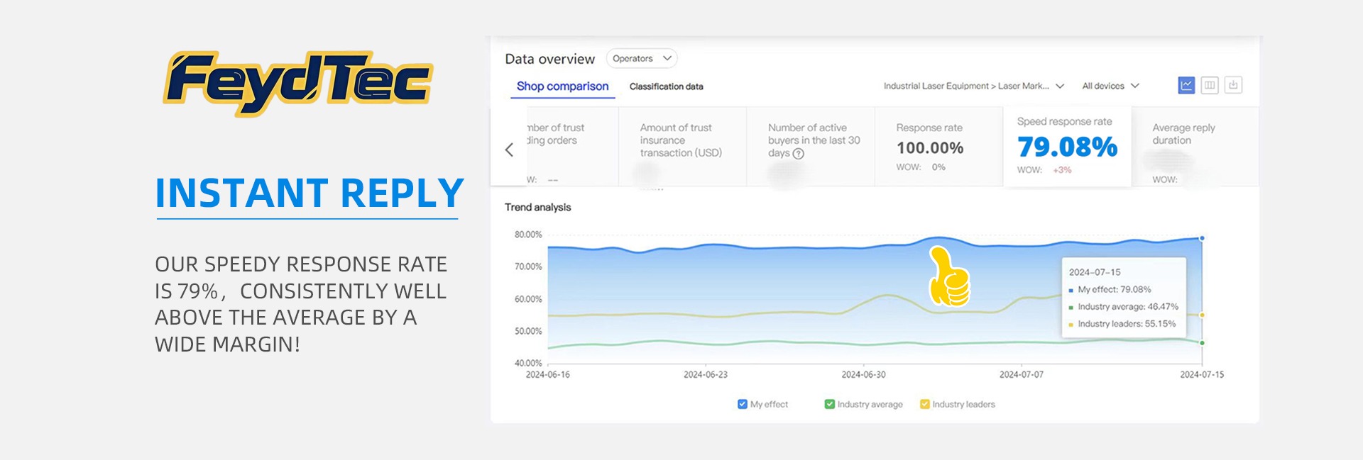Click the left arrow to go to previous metrics
This screenshot has height=460, width=1363.
pos(509,150)
